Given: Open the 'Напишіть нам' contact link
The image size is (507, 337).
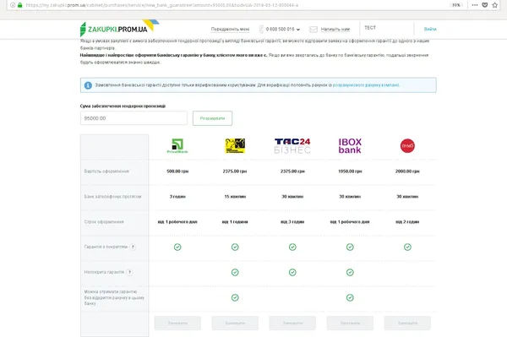Looking at the screenshot, I should click(x=335, y=29).
